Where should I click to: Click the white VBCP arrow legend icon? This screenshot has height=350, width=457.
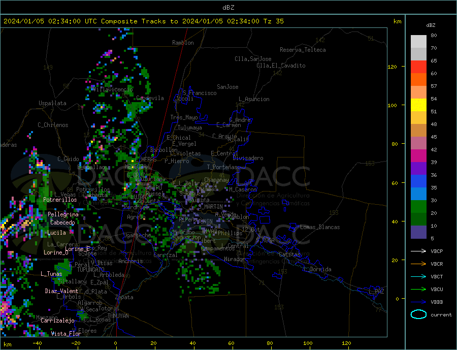point(418,251)
